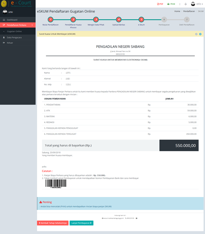Open the user avatar dropdown menu

197,4
